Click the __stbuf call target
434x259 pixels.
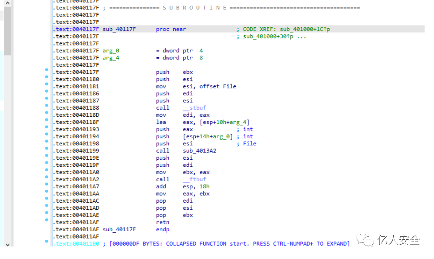(x=194, y=108)
